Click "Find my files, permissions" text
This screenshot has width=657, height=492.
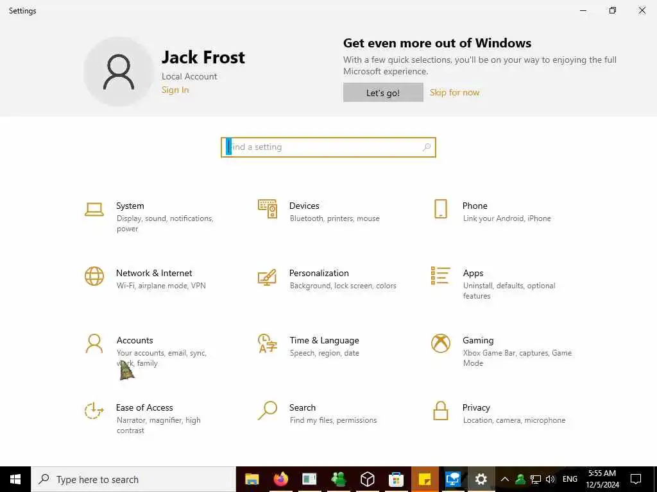tap(333, 420)
